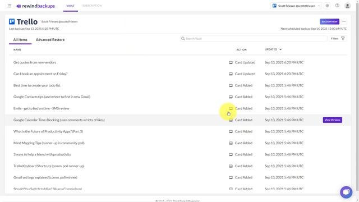Screen dimensions: 359x202
Task: Click 'Scott Friesen @scottdfriesen' beside Trello title
Action: 59,22
